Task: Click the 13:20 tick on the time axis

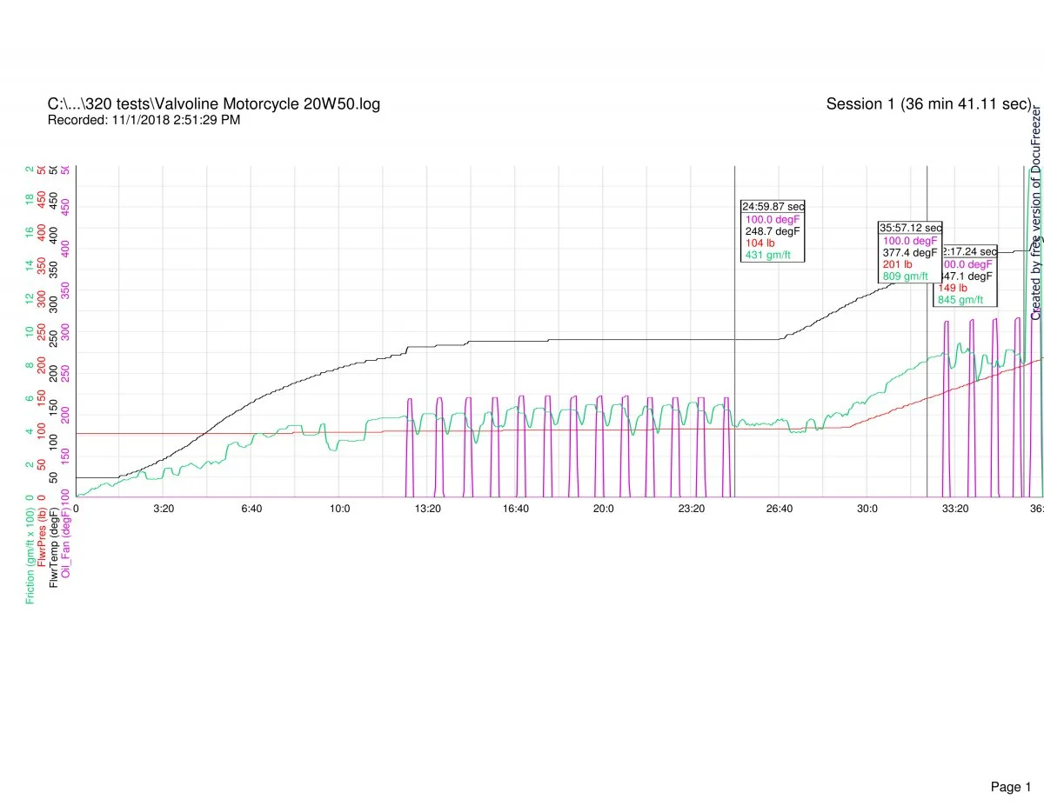Action: point(427,509)
